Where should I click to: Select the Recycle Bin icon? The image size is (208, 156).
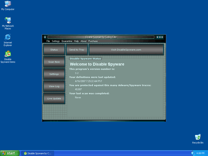198,137
